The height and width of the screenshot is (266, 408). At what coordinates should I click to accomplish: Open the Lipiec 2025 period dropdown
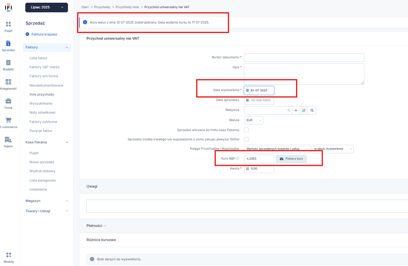[x=47, y=7]
